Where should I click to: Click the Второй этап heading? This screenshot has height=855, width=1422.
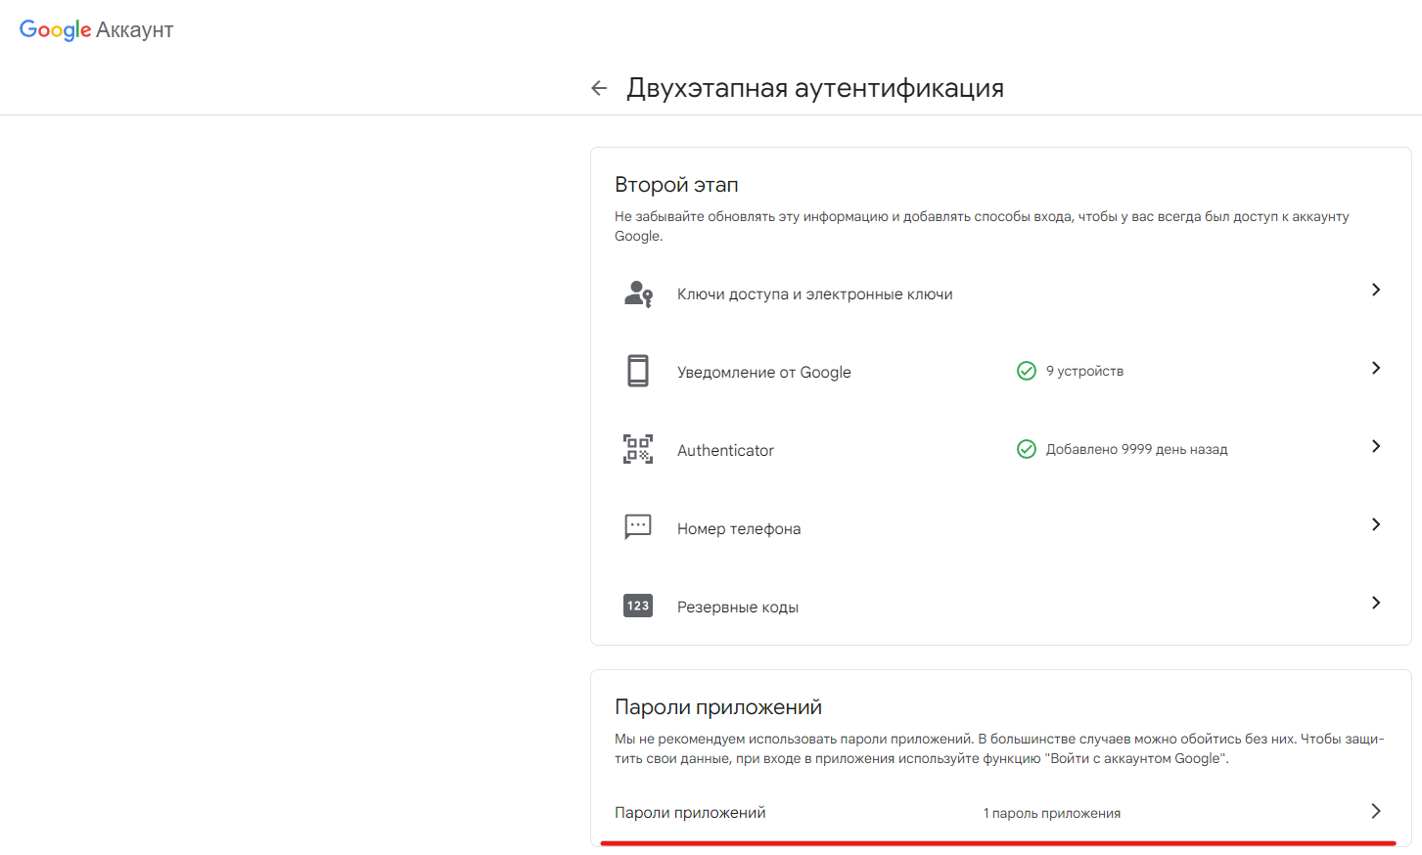(676, 185)
